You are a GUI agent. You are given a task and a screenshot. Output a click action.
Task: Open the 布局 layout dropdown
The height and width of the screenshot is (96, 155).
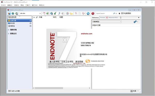coord(134,91)
